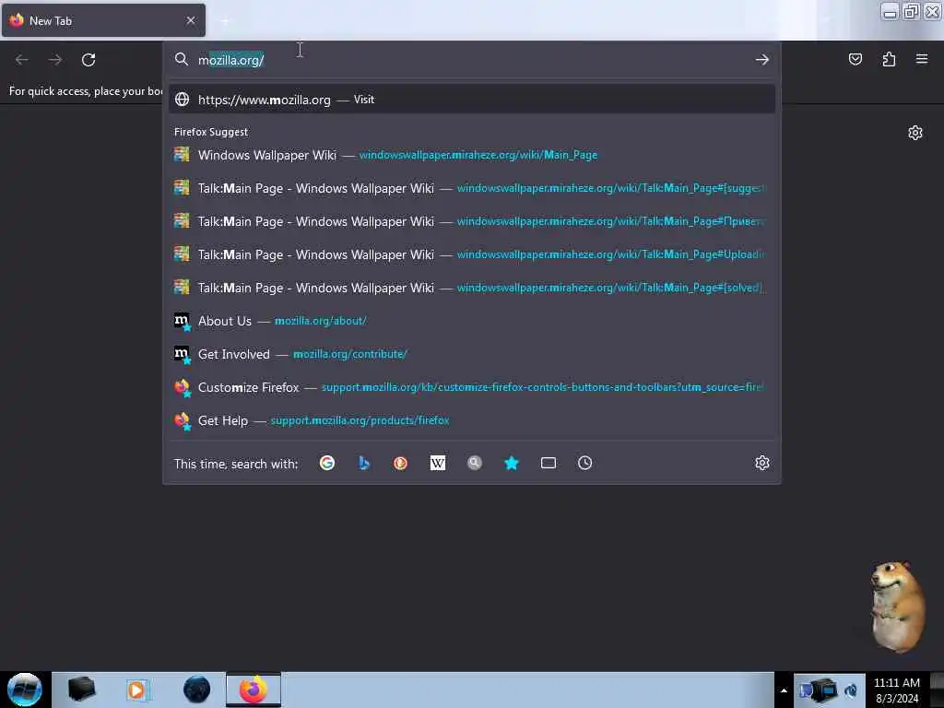Click the search magnifier in address bar
944x708 pixels.
pyautogui.click(x=182, y=60)
